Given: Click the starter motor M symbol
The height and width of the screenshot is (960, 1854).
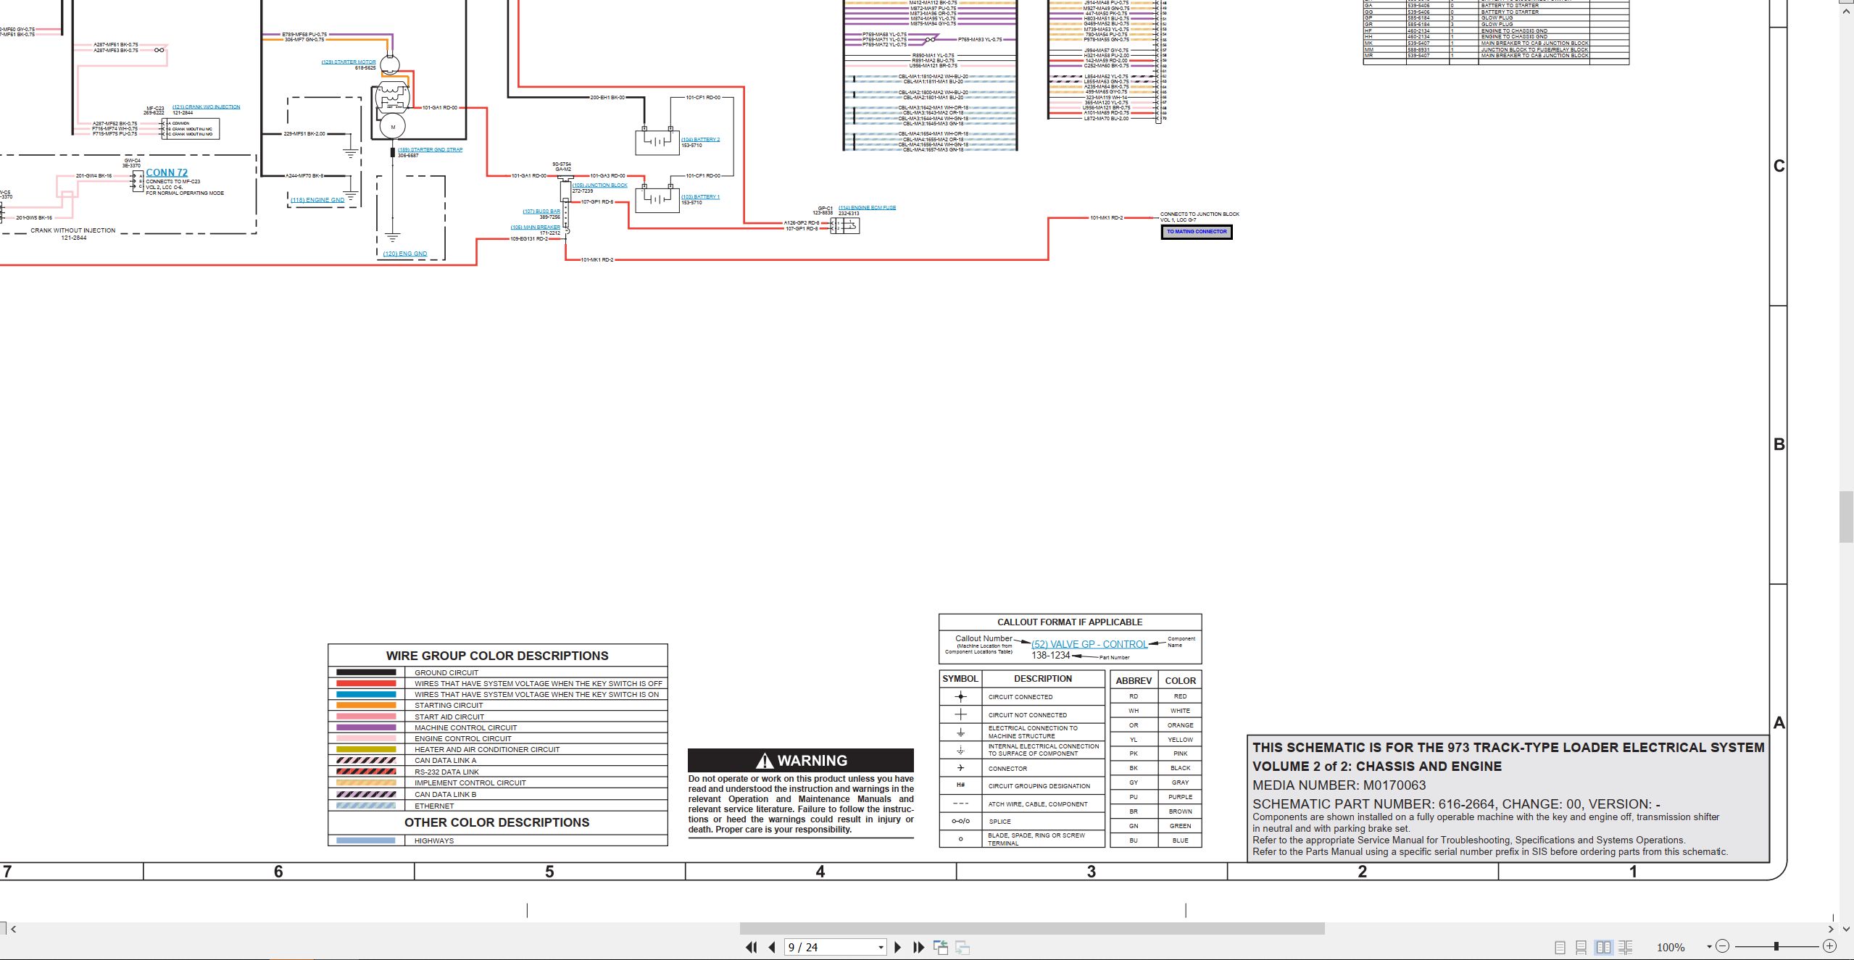Looking at the screenshot, I should pyautogui.click(x=394, y=127).
